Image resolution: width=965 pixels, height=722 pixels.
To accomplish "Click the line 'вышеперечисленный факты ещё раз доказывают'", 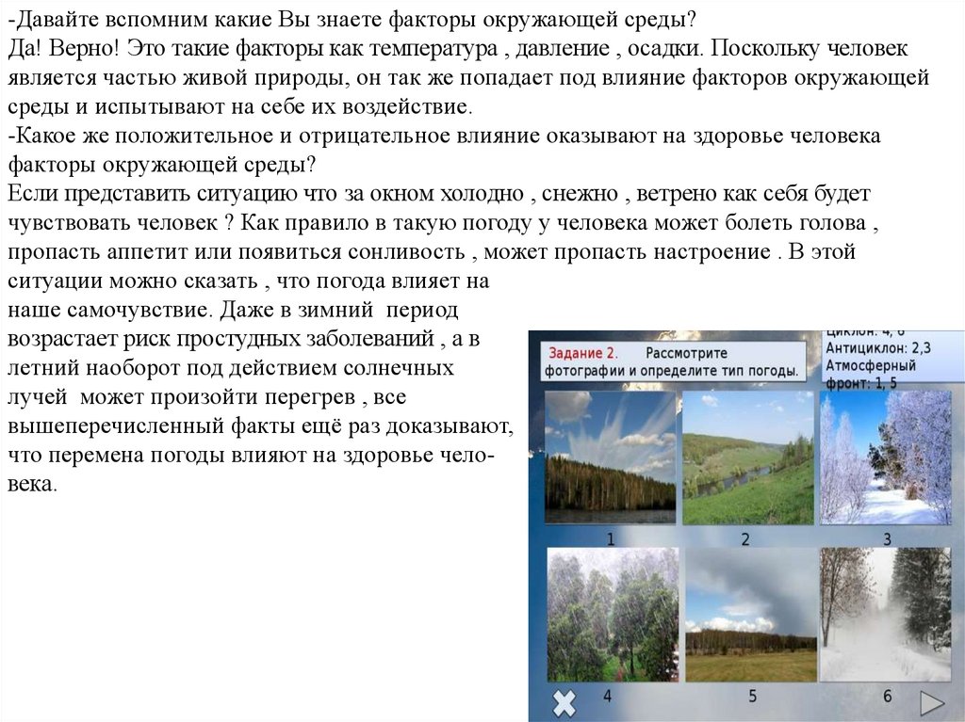I will pos(261,426).
